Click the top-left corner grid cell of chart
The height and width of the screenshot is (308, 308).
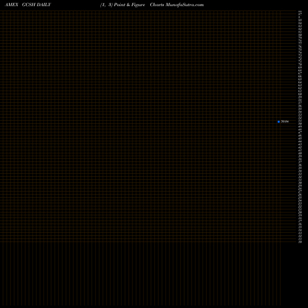[1, 12]
